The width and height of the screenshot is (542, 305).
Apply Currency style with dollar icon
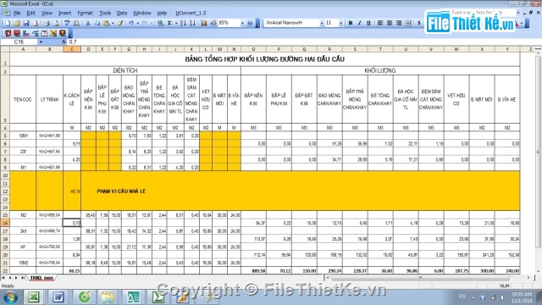(419, 23)
